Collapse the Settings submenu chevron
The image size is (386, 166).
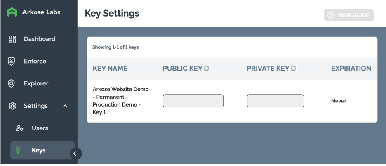(x=65, y=106)
